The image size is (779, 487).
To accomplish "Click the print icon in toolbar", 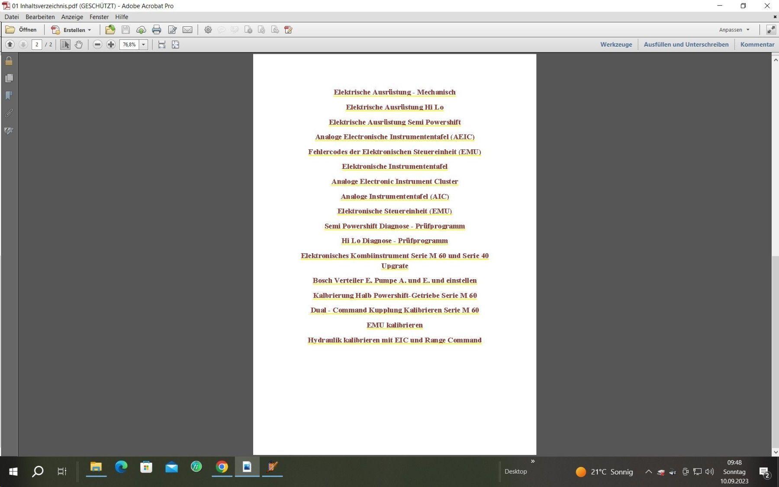I will [157, 30].
